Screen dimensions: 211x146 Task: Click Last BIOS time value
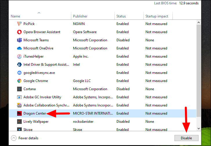[189, 3]
